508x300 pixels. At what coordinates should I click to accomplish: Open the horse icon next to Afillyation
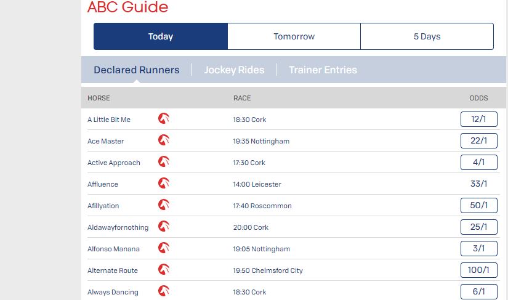coord(164,205)
